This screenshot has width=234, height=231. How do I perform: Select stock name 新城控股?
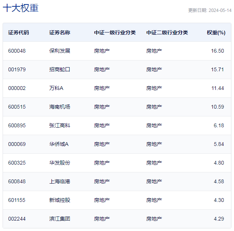coord(60,200)
